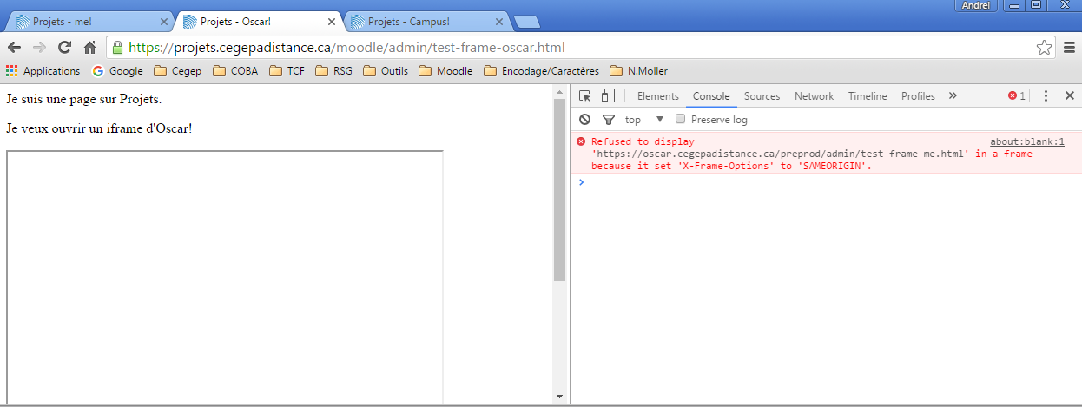This screenshot has height=407, width=1082.
Task: Open the Moodle bookmark folder
Action: click(x=445, y=71)
